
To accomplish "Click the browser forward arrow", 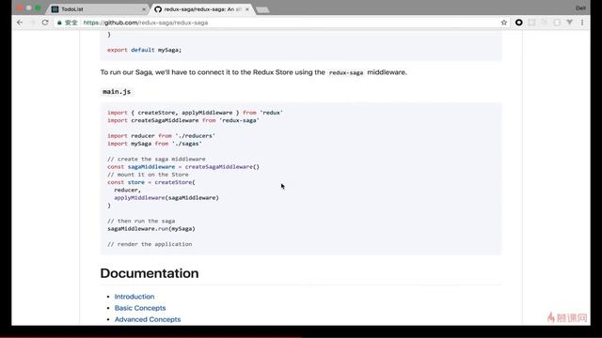I will tap(33, 23).
